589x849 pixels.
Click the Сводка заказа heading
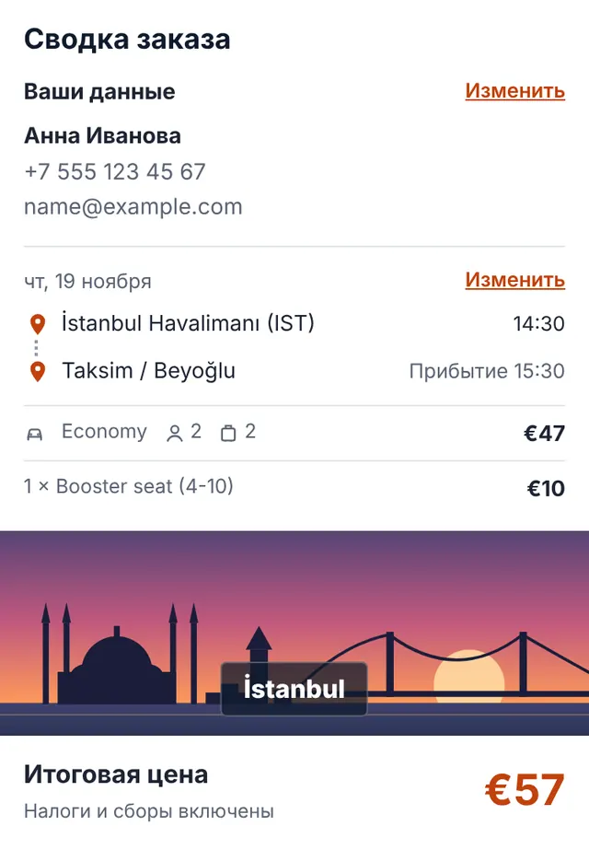click(127, 39)
